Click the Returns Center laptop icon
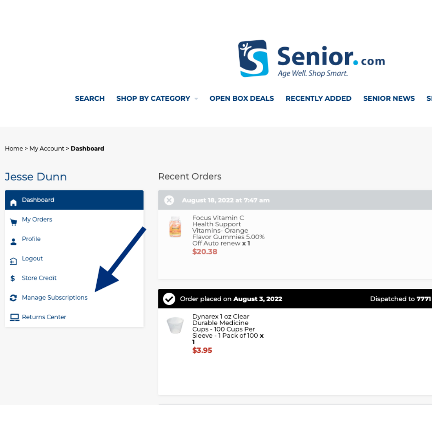This screenshot has height=432, width=432. tap(14, 317)
